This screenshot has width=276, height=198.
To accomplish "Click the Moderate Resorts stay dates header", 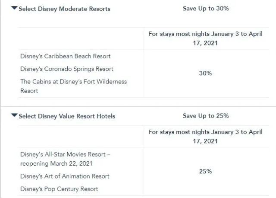I will [205, 38].
